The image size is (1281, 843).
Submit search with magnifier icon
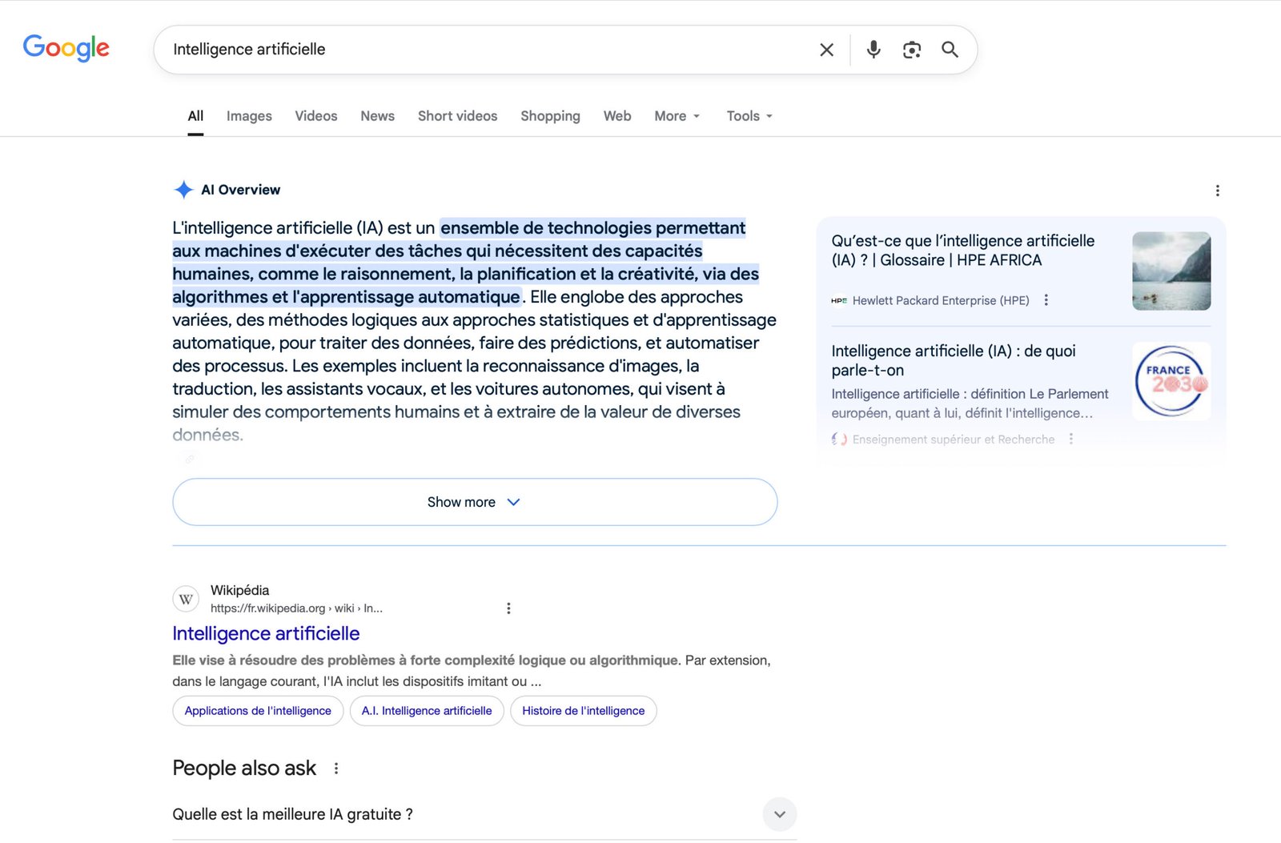950,50
